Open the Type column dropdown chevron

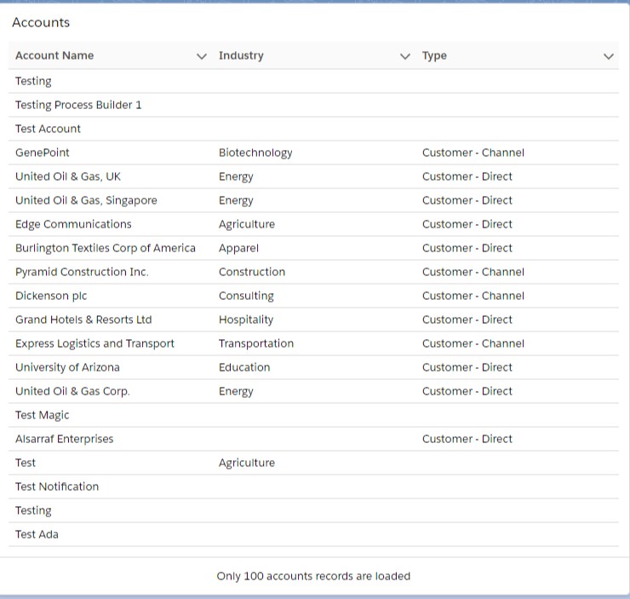point(609,56)
